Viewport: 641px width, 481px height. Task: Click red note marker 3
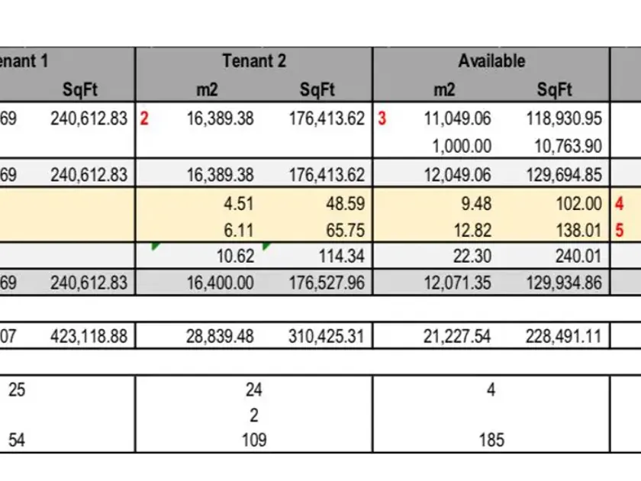(382, 118)
